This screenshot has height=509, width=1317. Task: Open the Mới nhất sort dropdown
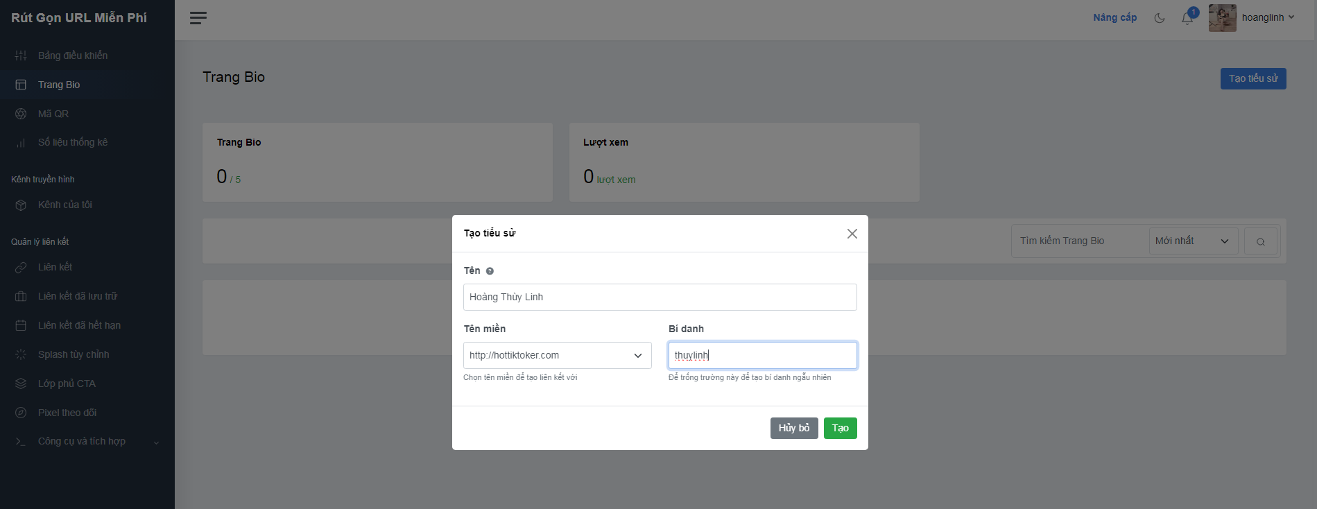(1192, 241)
